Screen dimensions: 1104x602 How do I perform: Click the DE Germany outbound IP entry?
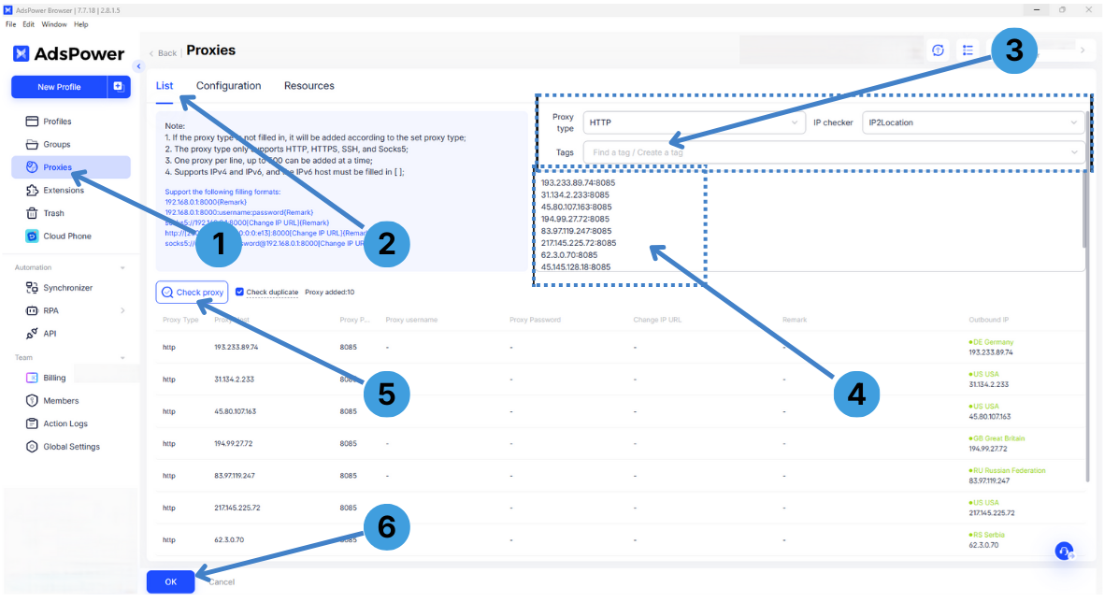(x=991, y=347)
